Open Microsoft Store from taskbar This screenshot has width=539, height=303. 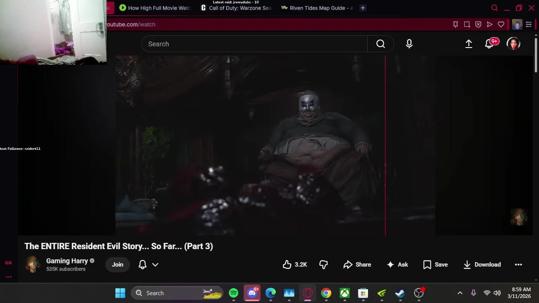coord(363,293)
